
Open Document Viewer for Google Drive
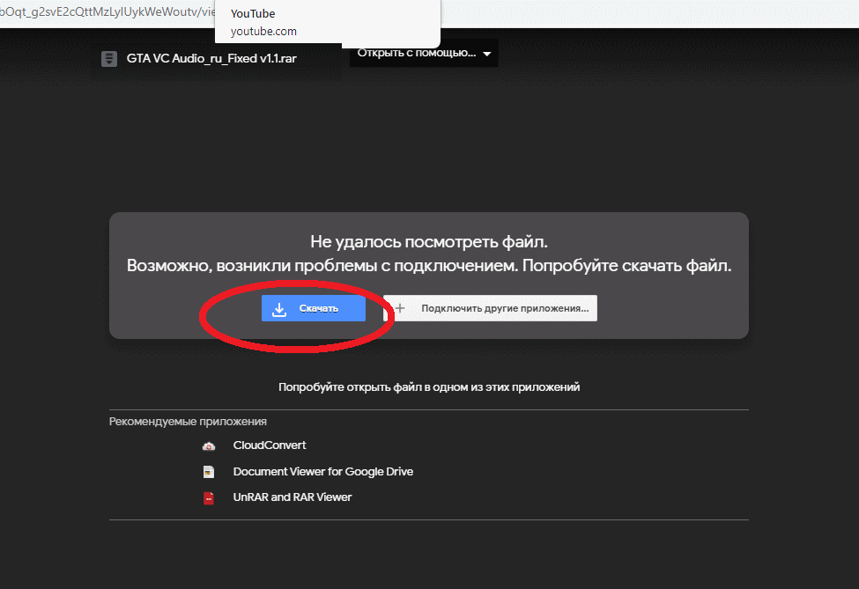point(323,471)
